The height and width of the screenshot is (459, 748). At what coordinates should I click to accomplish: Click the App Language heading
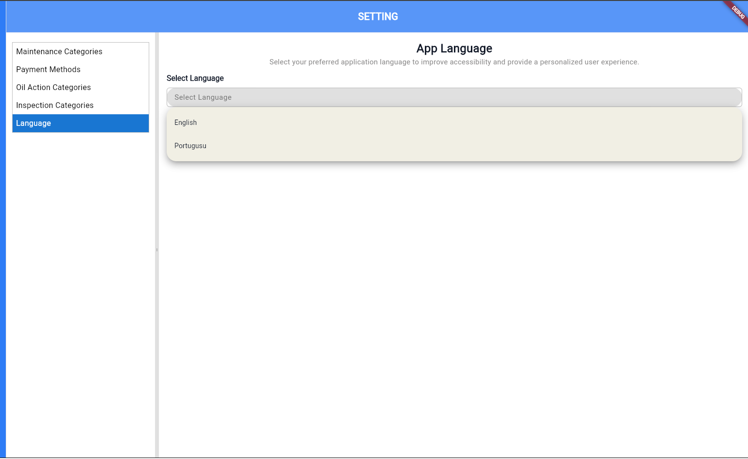[454, 48]
